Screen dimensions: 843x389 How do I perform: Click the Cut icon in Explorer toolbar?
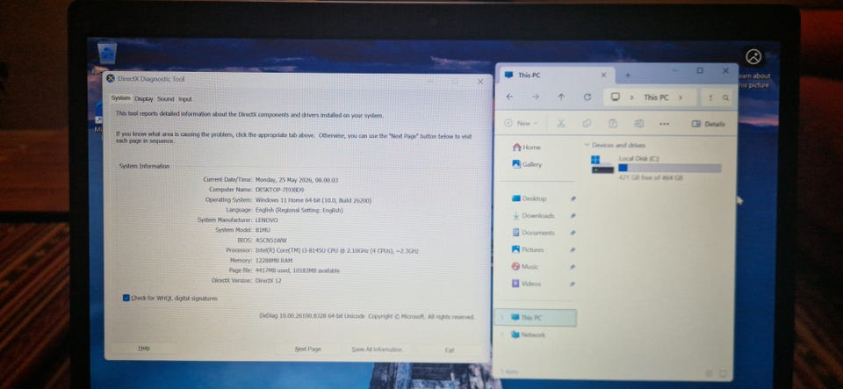[x=561, y=124]
